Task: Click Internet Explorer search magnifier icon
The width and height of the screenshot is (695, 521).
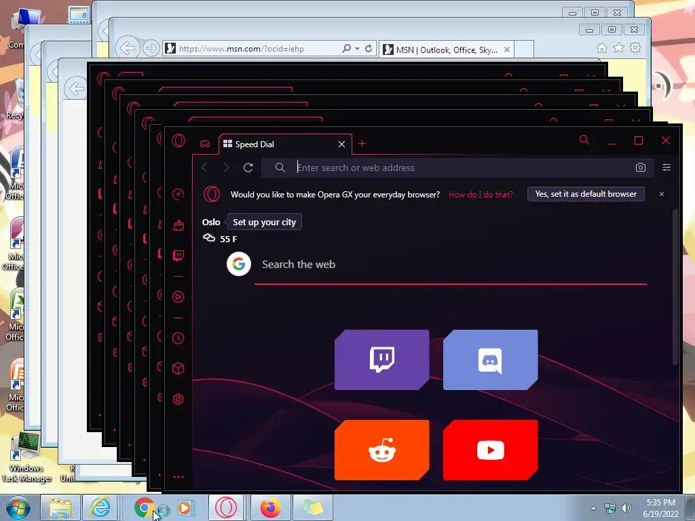Action: pyautogui.click(x=347, y=48)
